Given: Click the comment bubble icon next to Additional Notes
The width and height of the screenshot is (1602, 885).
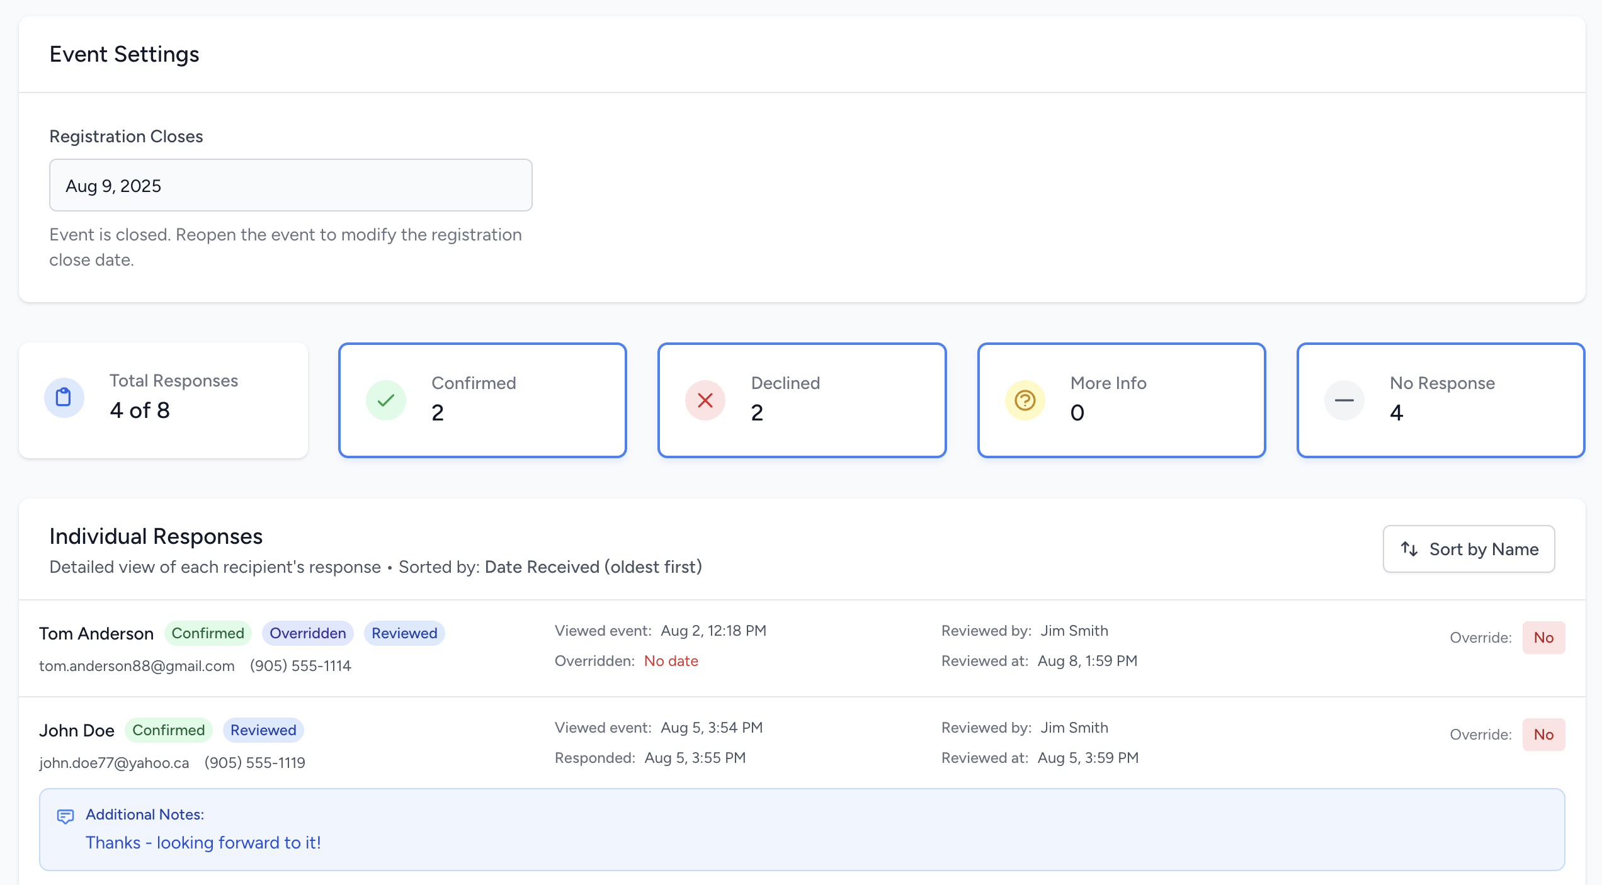Looking at the screenshot, I should pos(65,815).
